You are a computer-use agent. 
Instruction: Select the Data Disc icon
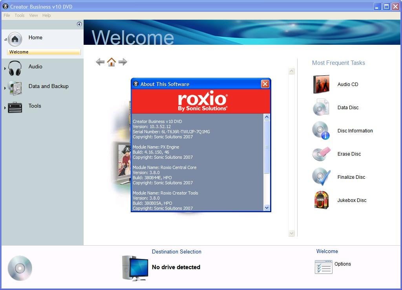click(321, 107)
